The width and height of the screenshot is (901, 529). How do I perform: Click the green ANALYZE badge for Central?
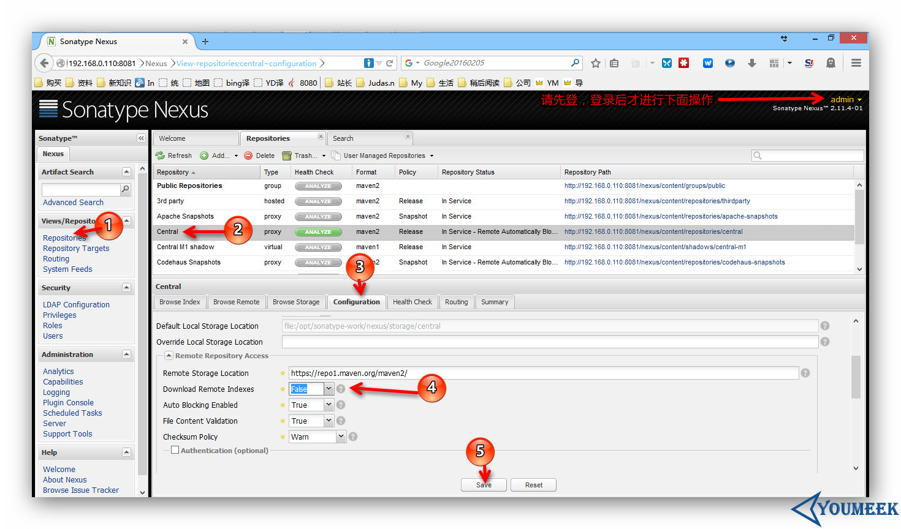(x=318, y=232)
